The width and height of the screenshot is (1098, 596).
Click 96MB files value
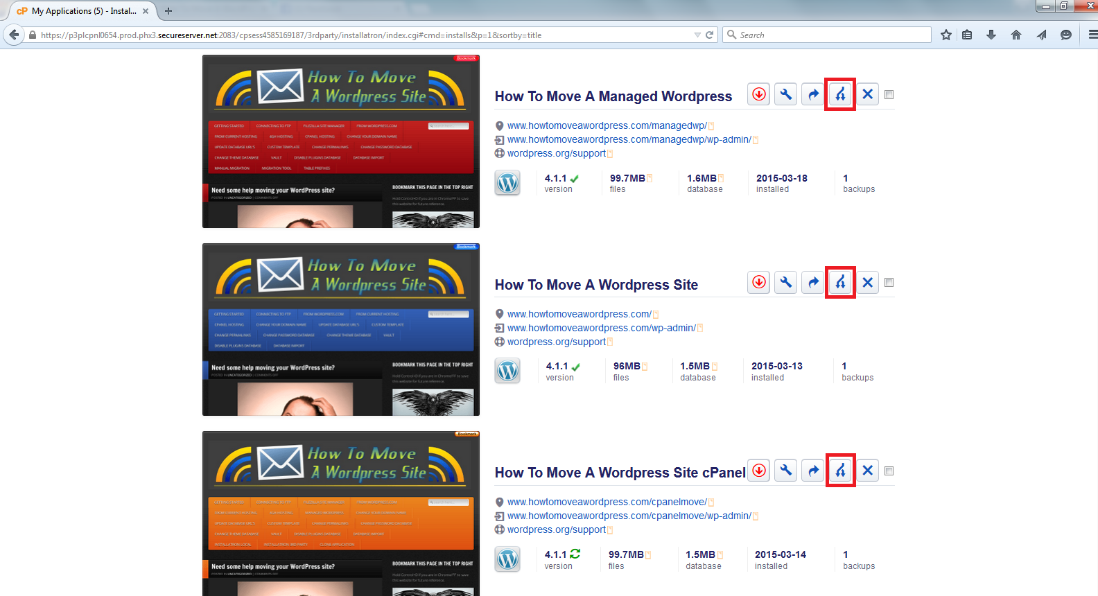(627, 366)
